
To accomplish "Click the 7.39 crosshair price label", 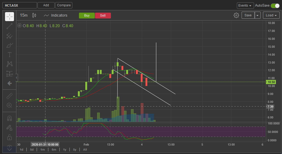I will [270, 107].
